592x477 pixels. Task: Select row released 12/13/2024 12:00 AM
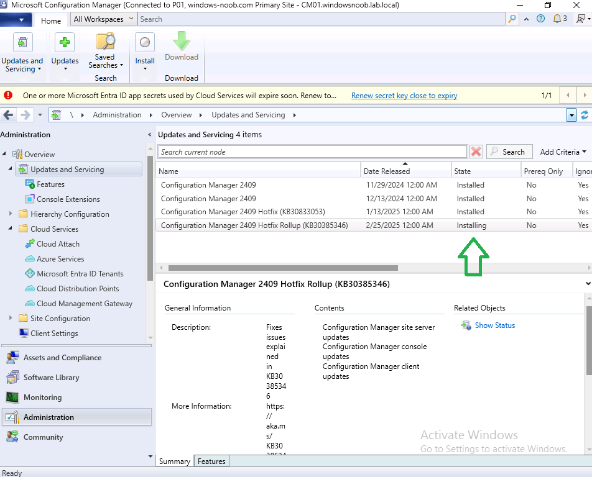tap(374, 198)
